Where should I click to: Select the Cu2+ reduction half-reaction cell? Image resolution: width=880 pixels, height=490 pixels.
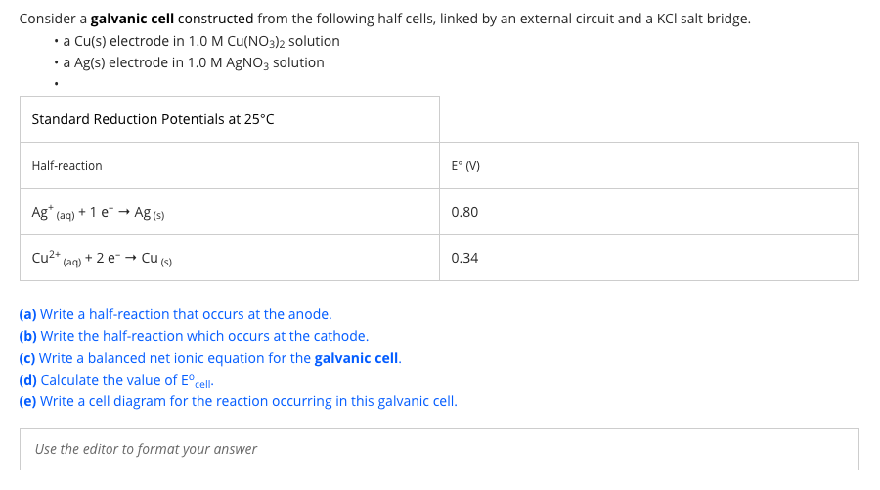point(230,258)
